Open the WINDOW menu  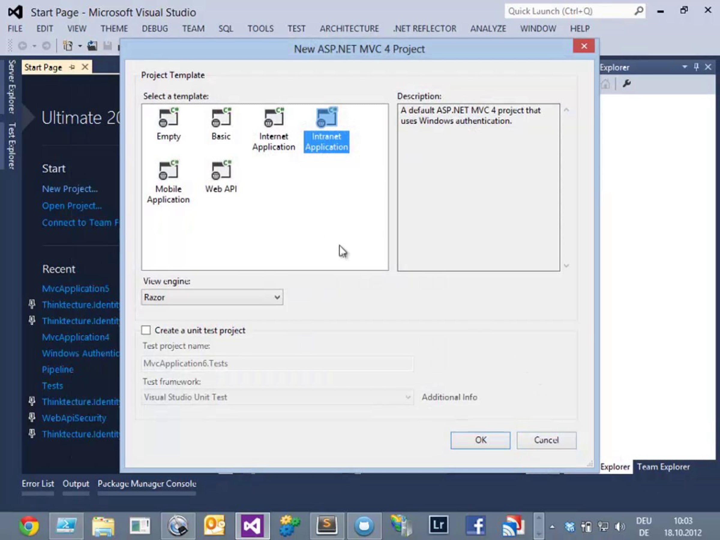click(538, 28)
